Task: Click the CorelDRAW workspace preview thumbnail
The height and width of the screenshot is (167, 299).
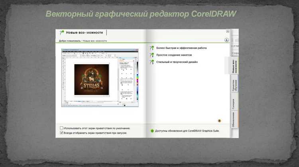Action: [100, 78]
